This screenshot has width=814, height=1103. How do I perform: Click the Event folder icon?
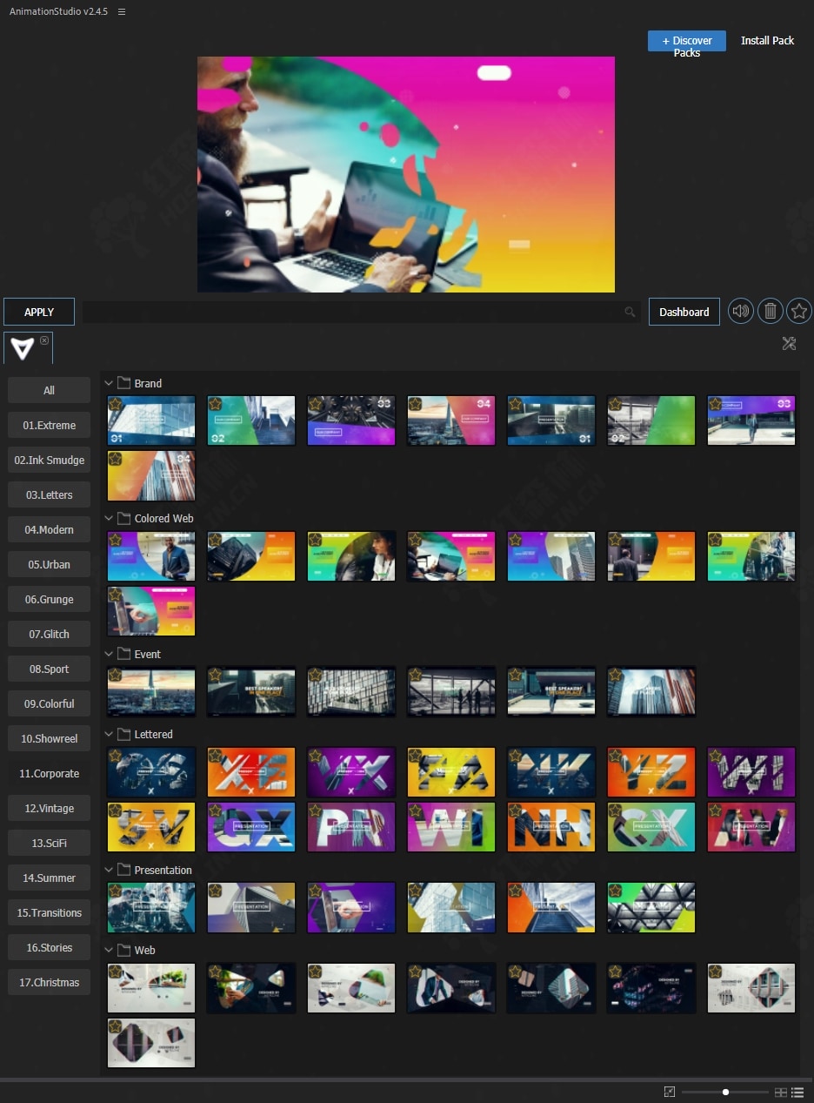(123, 654)
